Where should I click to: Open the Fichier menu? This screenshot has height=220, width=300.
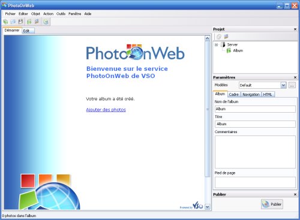pos(10,14)
